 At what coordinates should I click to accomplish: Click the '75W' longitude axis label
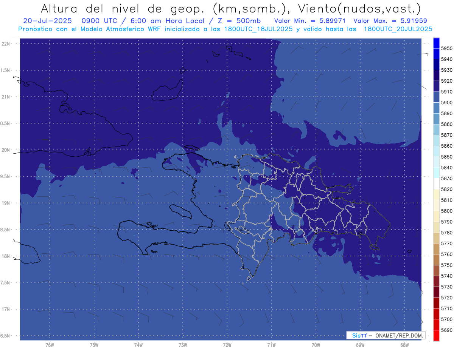tap(94, 345)
